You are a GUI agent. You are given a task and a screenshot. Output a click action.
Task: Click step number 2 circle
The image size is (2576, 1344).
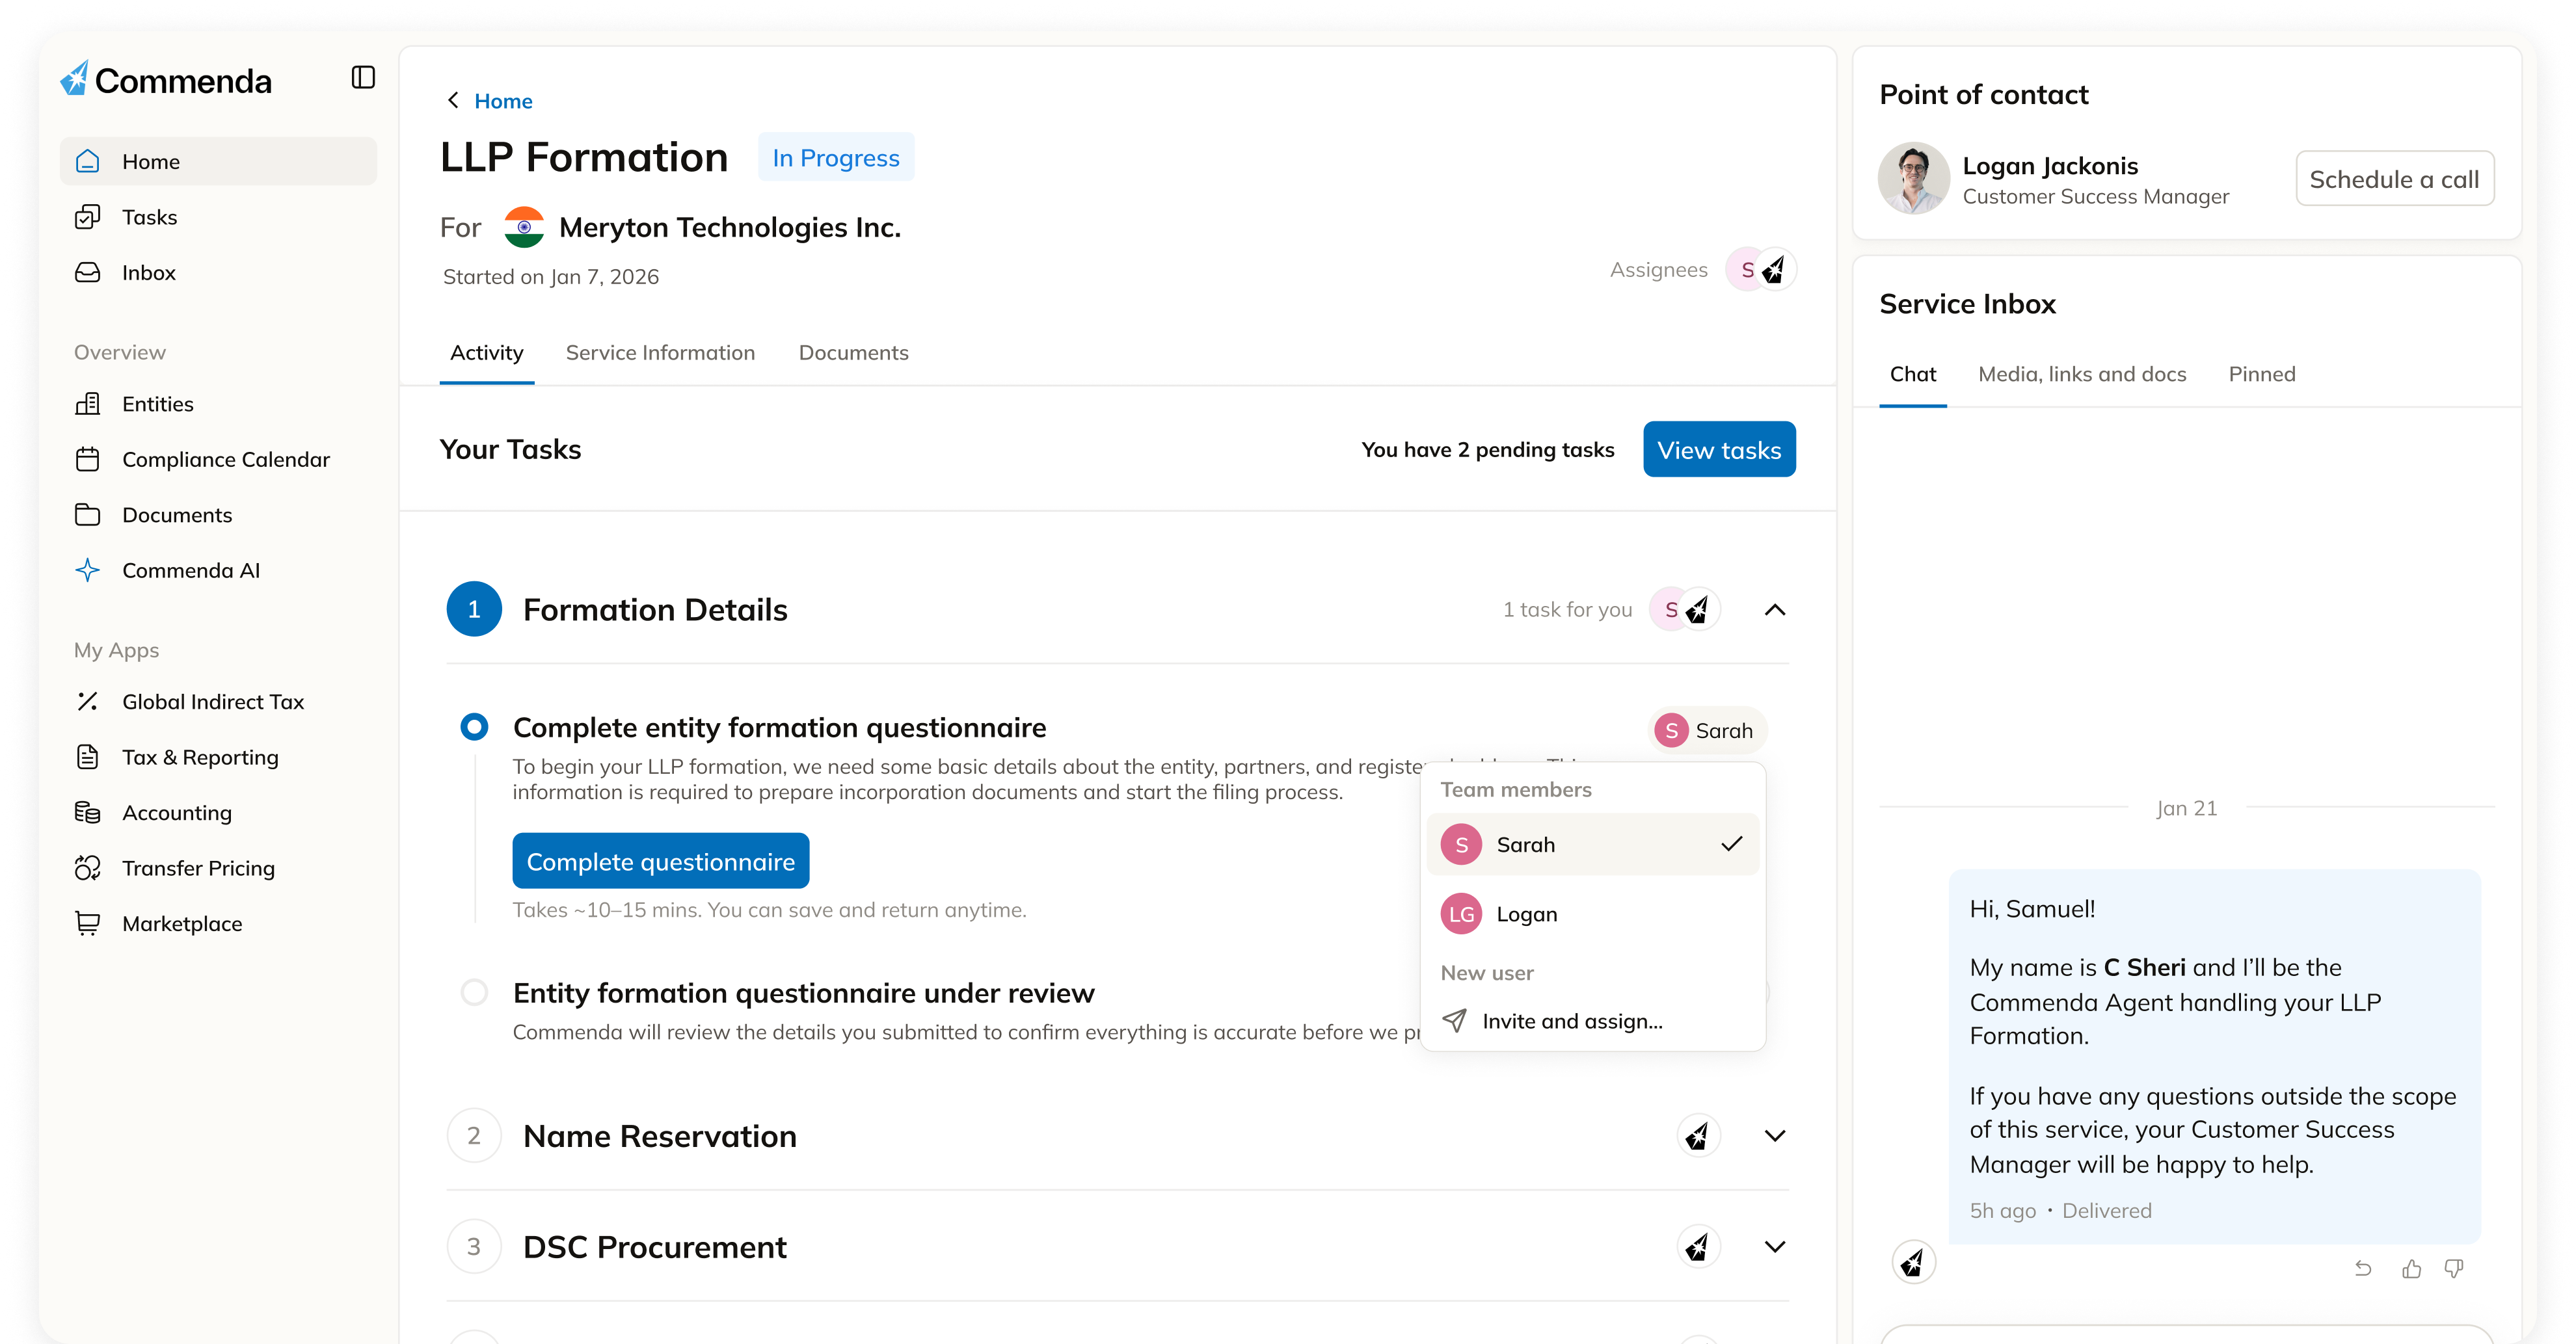pos(474,1136)
